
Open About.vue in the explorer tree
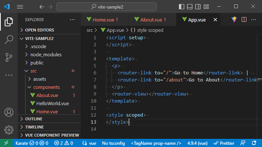coord(49,95)
